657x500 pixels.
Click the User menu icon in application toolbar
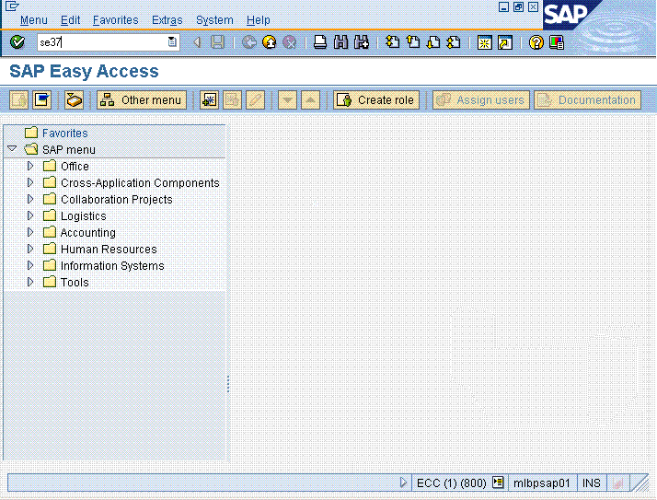[18, 100]
